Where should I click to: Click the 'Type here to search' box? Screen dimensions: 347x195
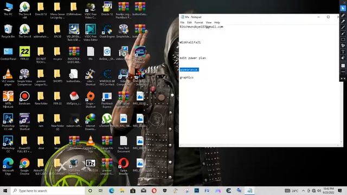pos(48,191)
